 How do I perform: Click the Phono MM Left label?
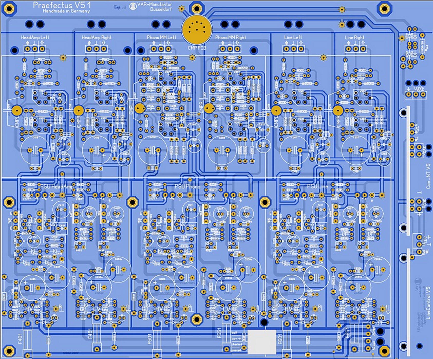(x=162, y=37)
